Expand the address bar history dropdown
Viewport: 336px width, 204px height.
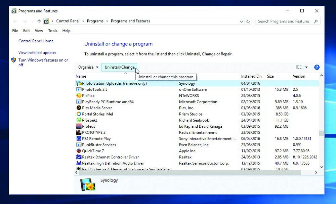tap(242, 21)
